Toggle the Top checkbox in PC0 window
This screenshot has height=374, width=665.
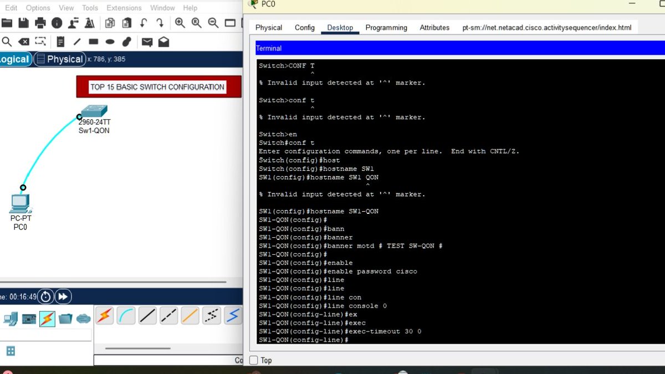click(x=254, y=360)
